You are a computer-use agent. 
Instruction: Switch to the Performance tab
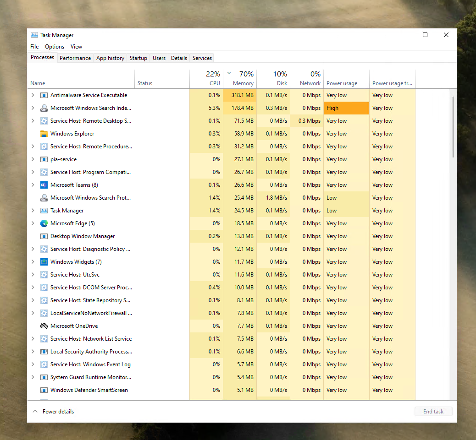point(75,58)
